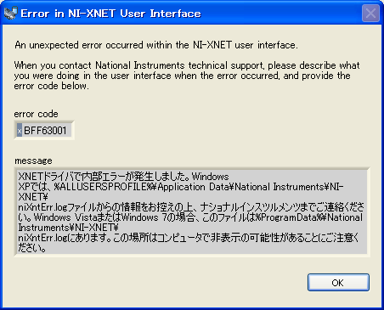Viewport: 384px width, 310px height.
Task: Close the NI-XNET error window
Action: [x=370, y=13]
